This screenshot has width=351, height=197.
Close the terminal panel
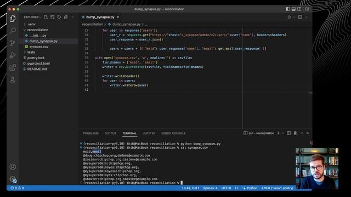pos(308,133)
